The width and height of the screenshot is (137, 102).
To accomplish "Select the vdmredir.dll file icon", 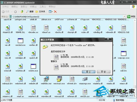I will 111,28.
